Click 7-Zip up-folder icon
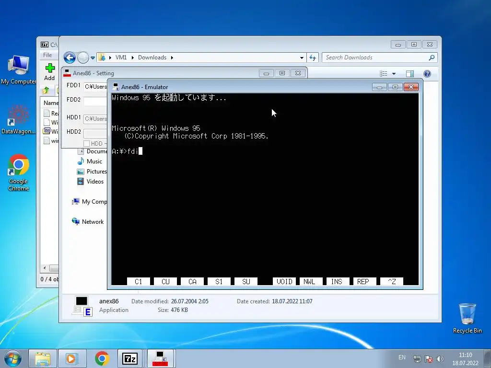The height and width of the screenshot is (368, 491). 46,91
